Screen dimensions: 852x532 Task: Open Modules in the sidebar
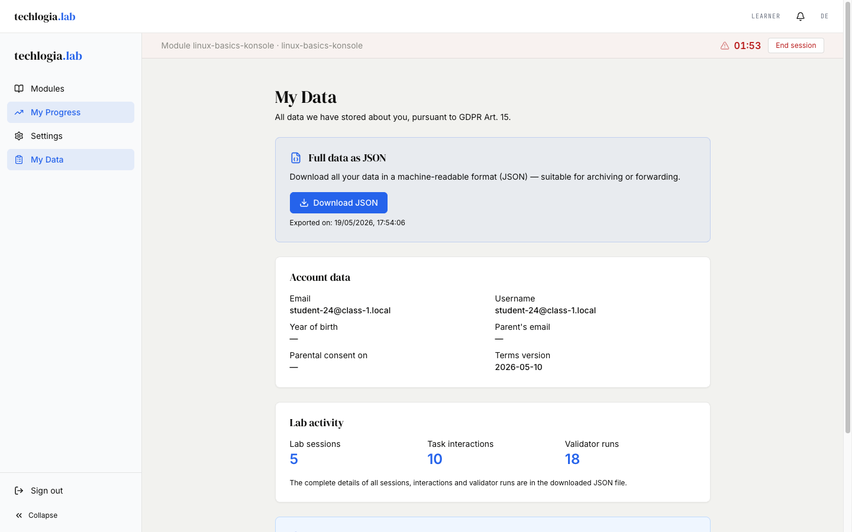coord(70,89)
